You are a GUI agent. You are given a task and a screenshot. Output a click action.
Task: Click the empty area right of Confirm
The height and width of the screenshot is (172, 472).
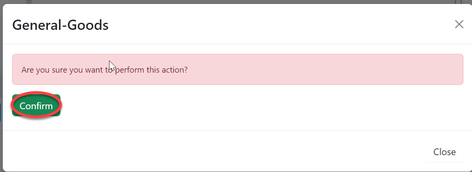[x=235, y=106]
